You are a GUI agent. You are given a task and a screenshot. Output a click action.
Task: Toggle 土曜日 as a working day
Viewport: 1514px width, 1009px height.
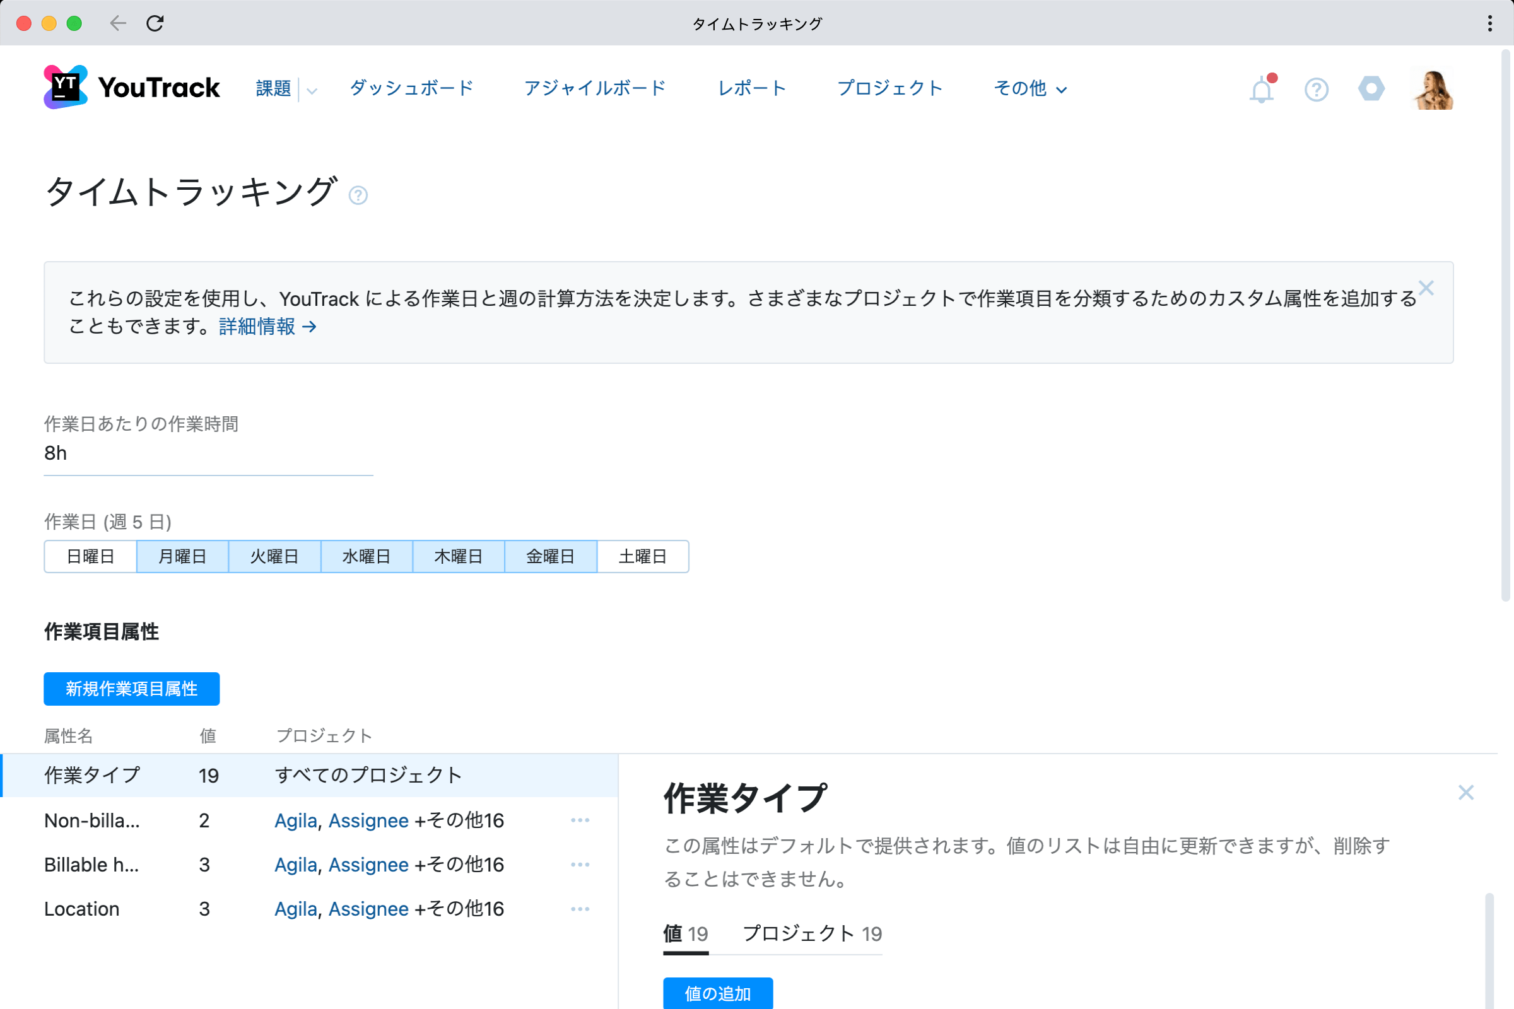(642, 556)
